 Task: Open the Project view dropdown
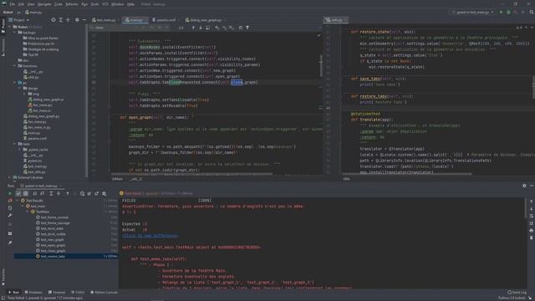point(19,20)
